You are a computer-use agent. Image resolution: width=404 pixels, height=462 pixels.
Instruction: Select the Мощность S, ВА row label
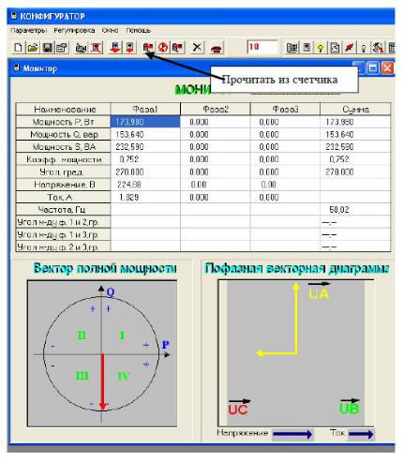coord(64,147)
